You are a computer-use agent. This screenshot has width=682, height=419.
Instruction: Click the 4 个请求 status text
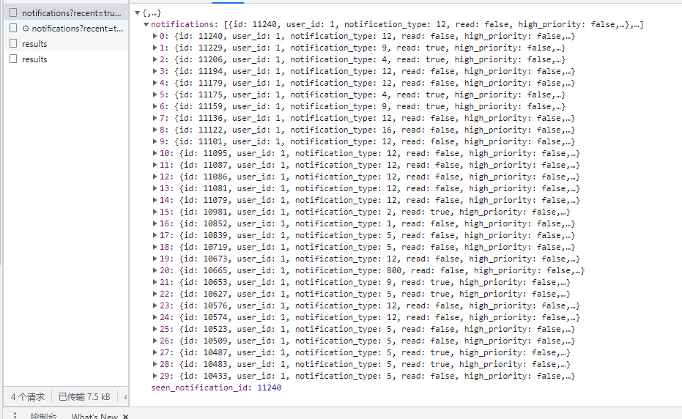[x=27, y=397]
